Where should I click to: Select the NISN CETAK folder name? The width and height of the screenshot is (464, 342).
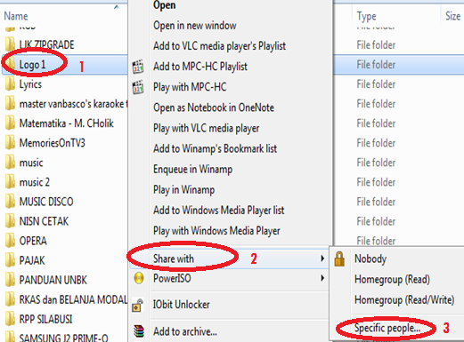44,221
